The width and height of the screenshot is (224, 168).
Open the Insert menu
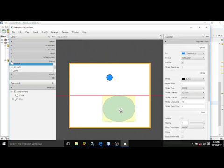point(35,32)
